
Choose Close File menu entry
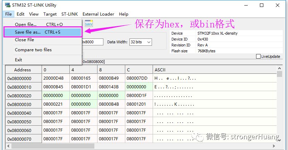(x=42, y=40)
